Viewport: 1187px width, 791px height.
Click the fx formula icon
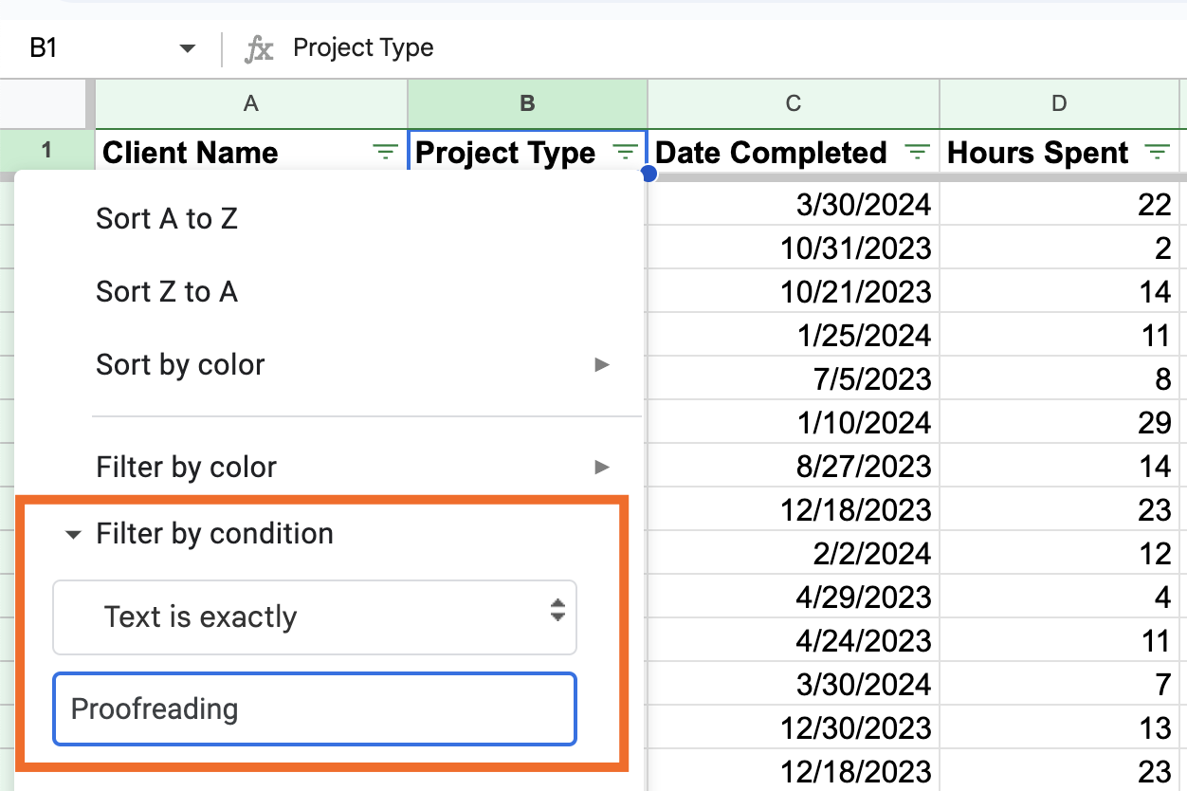click(258, 48)
